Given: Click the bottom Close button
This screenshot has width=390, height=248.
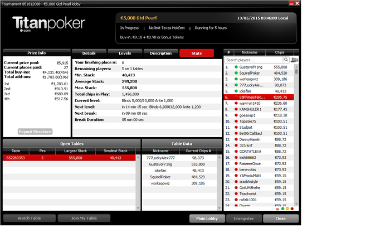Looking at the screenshot, I should [281, 218].
